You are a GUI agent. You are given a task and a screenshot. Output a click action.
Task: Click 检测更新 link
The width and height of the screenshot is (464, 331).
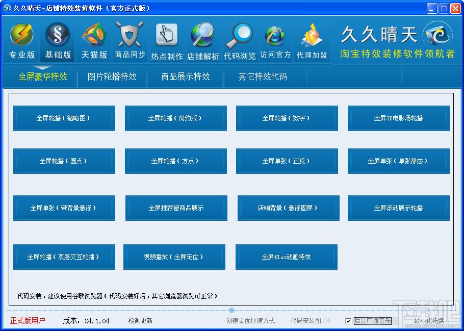[140, 321]
